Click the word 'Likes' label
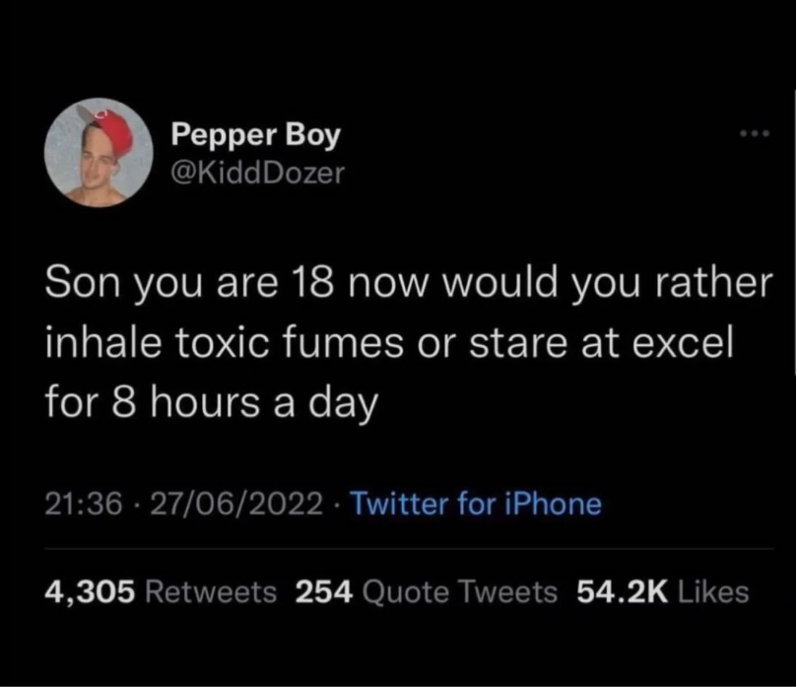The height and width of the screenshot is (687, 797). (x=714, y=591)
